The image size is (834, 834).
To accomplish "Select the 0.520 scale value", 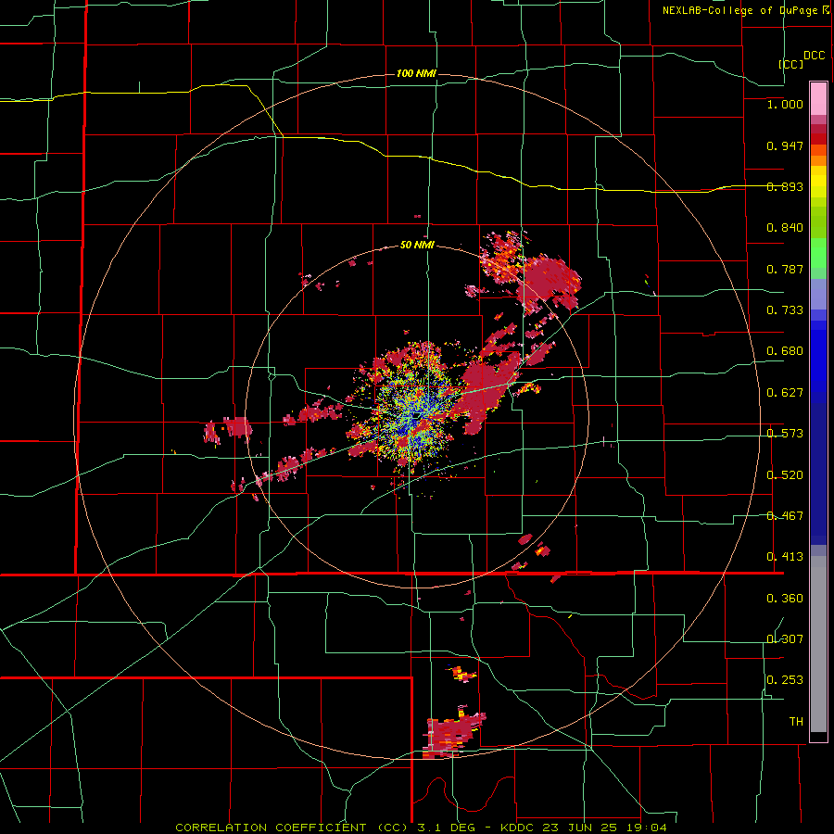I will (x=785, y=475).
